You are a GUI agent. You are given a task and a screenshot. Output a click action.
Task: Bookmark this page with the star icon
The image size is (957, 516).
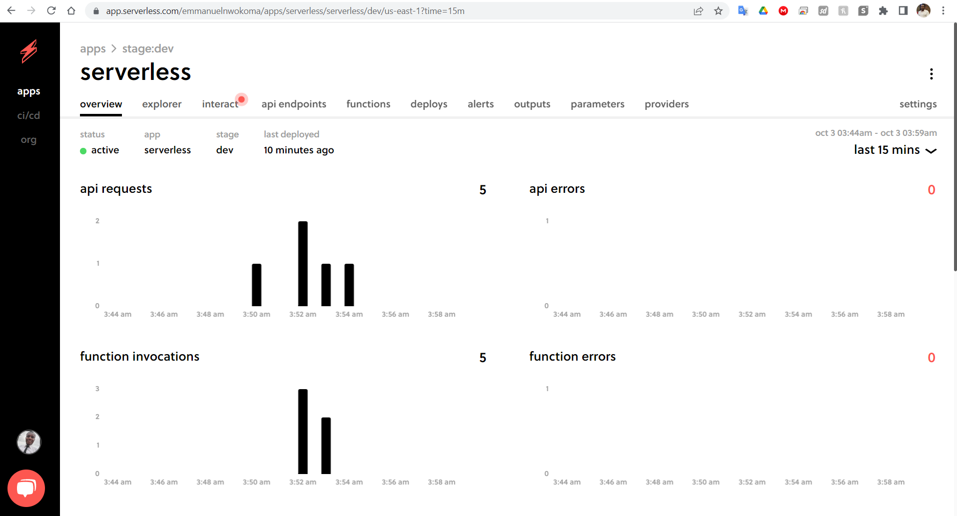tap(718, 10)
